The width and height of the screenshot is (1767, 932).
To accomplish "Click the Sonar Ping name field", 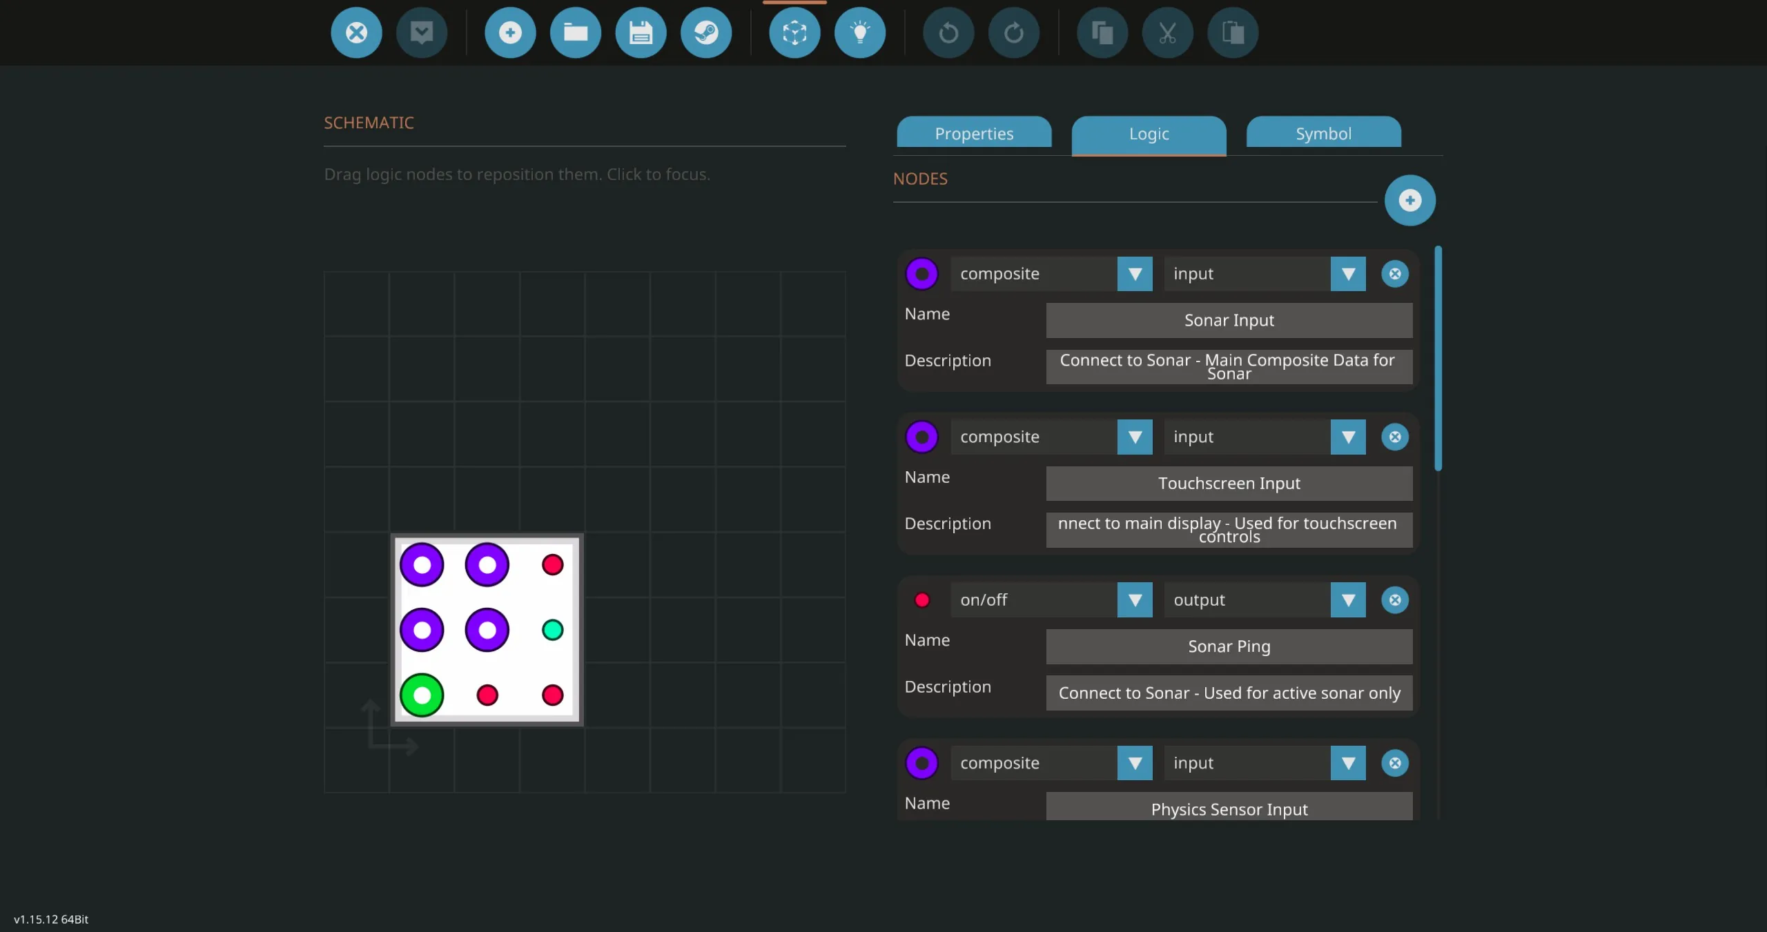I will click(1229, 646).
